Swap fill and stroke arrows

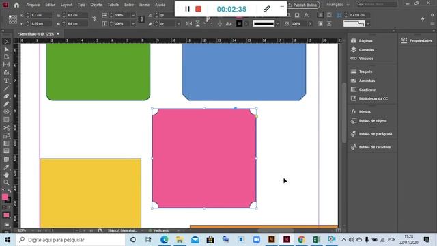(9, 191)
